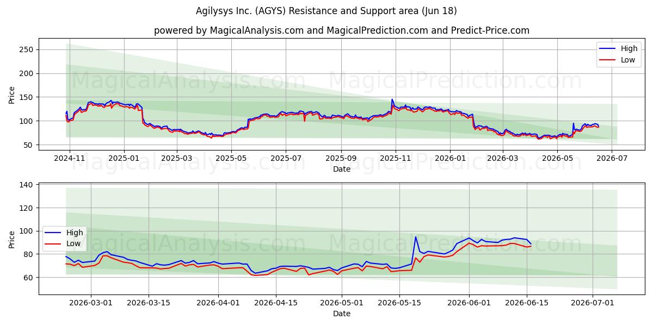Click the upper chart y-axis tick 250
Viewport: 653px width, 326px height.
pyautogui.click(x=27, y=49)
